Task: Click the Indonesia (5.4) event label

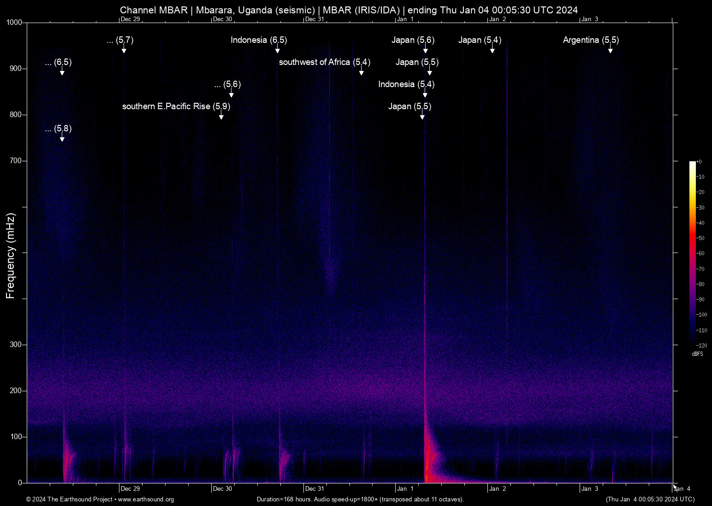Action: (x=406, y=84)
